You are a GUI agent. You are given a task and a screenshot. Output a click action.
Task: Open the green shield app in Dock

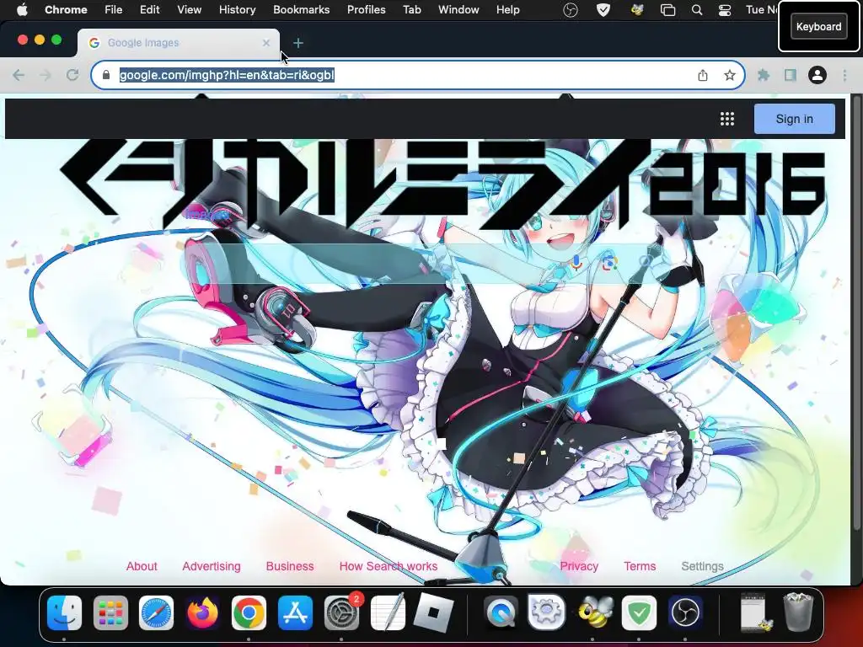639,612
